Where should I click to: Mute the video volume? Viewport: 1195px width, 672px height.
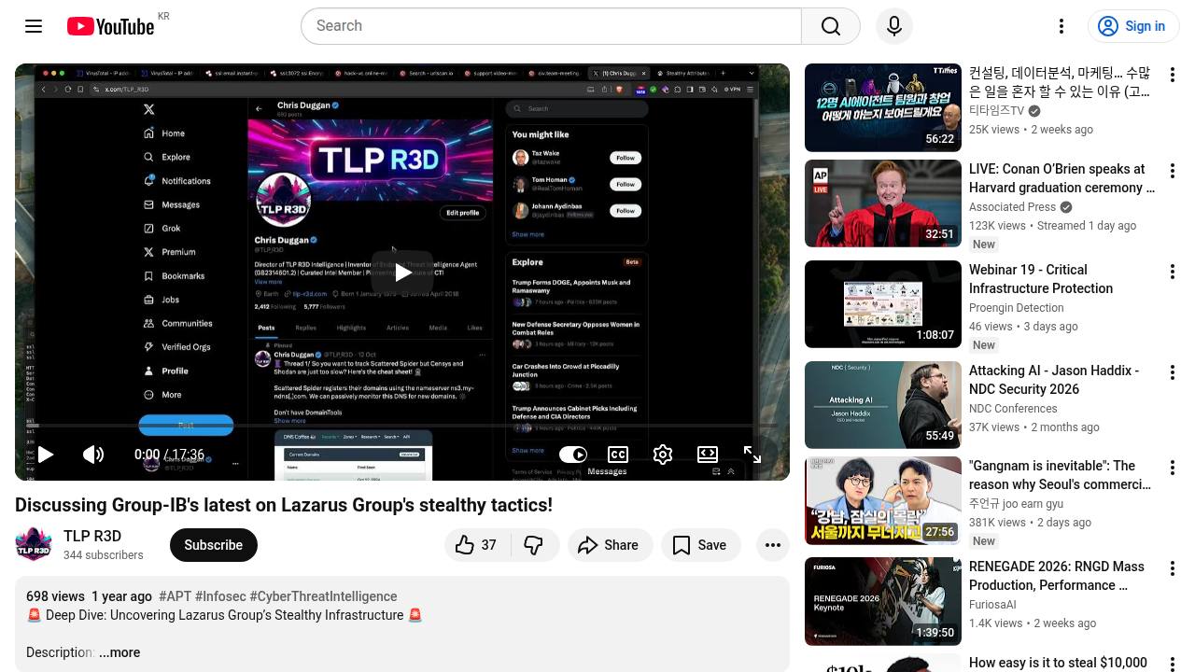pos(93,455)
